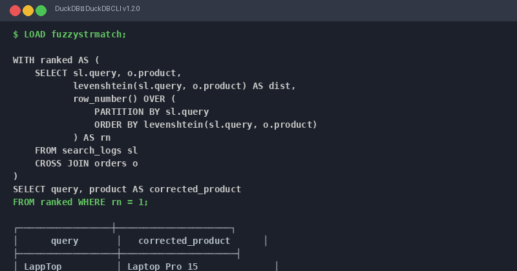Click the 'query' column header
Image resolution: width=517 pixels, height=271 pixels.
click(x=65, y=241)
